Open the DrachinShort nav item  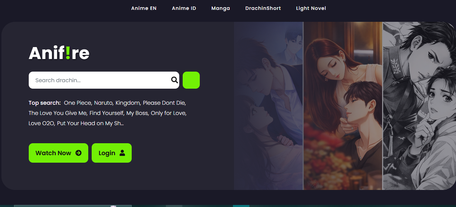click(x=263, y=8)
